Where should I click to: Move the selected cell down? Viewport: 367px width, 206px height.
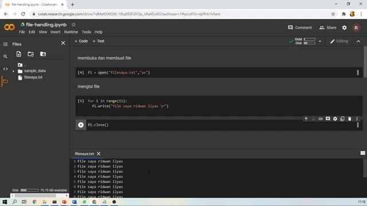click(313, 119)
